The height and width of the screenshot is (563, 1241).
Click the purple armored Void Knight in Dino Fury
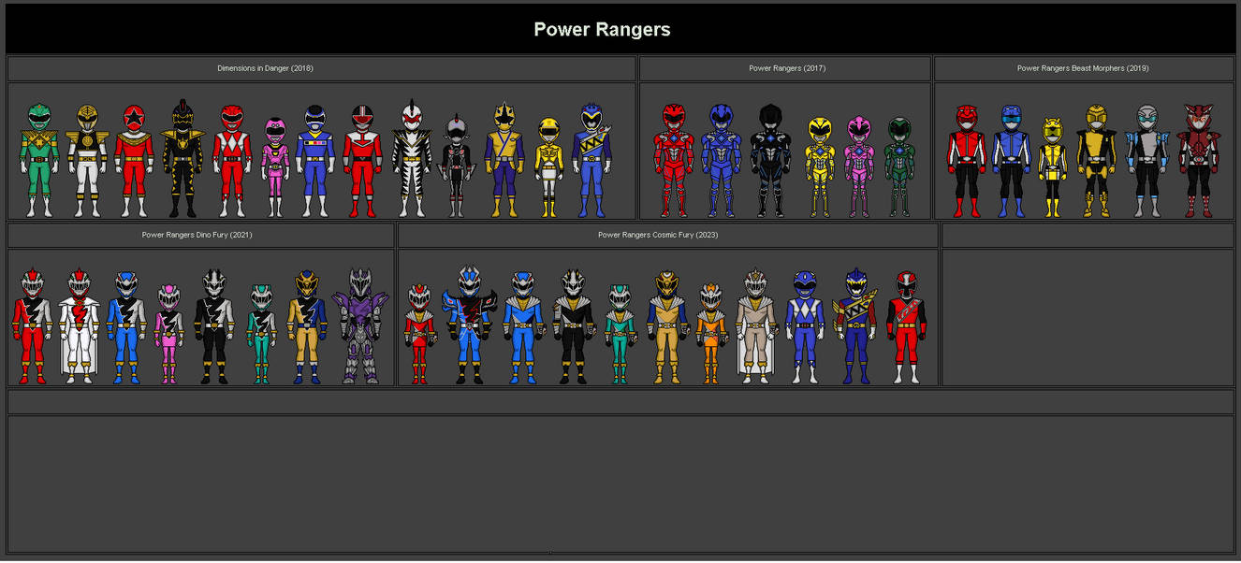360,325
